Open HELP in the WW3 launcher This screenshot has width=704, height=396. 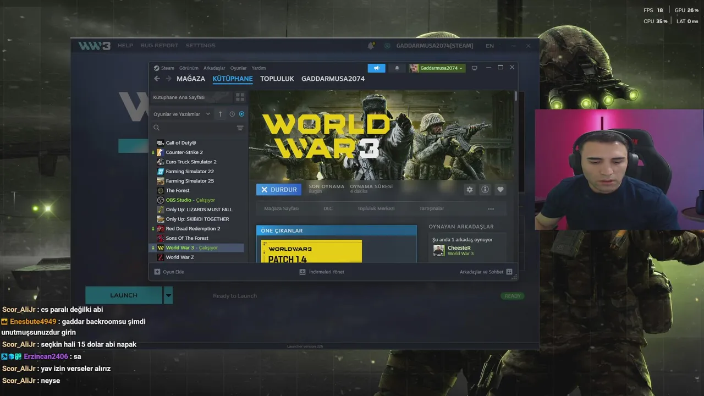(125, 46)
